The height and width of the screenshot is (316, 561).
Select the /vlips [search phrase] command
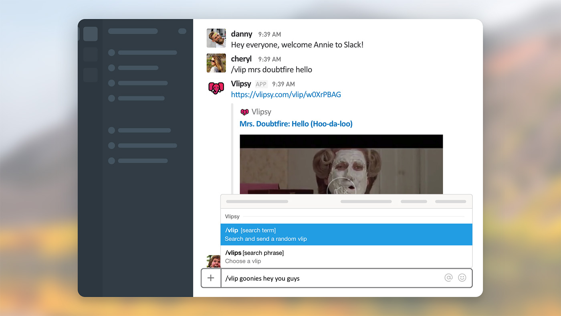tap(346, 257)
